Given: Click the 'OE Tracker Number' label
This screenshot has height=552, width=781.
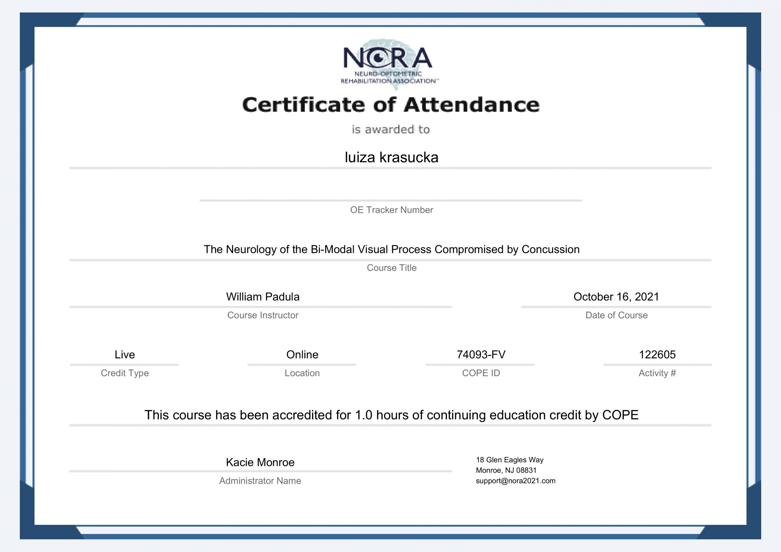Looking at the screenshot, I should point(391,210).
